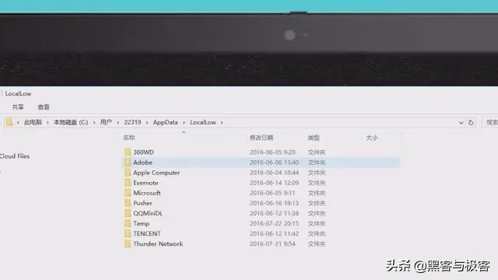The height and width of the screenshot is (280, 498).
Task: Click date 2016-06-12 11:42 of TENCENT
Action: pos(274,233)
